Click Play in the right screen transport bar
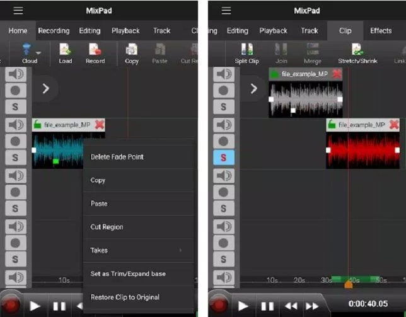Image resolution: width=406 pixels, height=317 pixels. tap(243, 306)
